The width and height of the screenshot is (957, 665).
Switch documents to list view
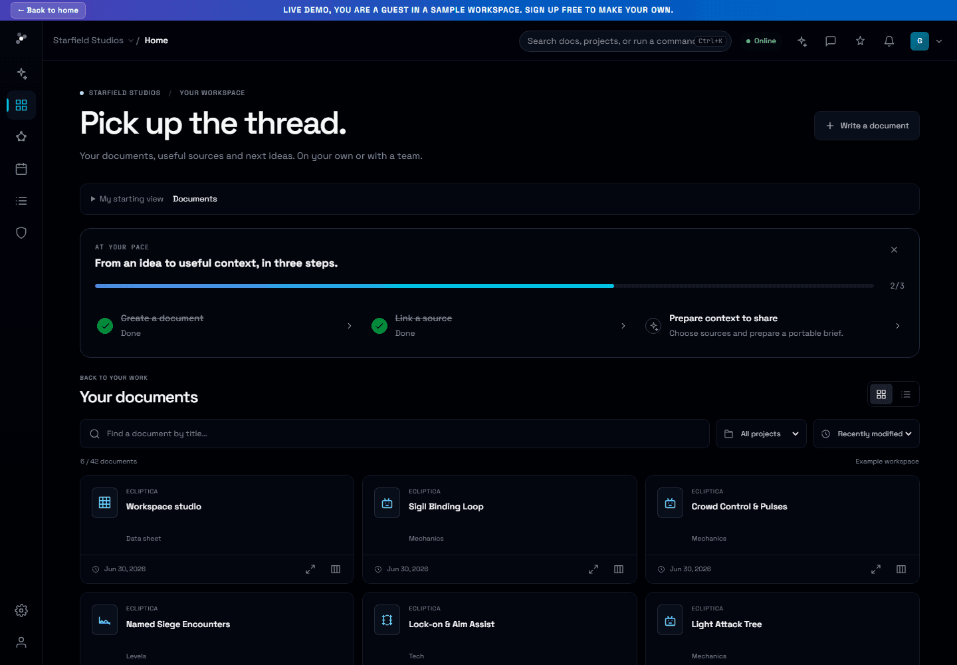tap(906, 394)
